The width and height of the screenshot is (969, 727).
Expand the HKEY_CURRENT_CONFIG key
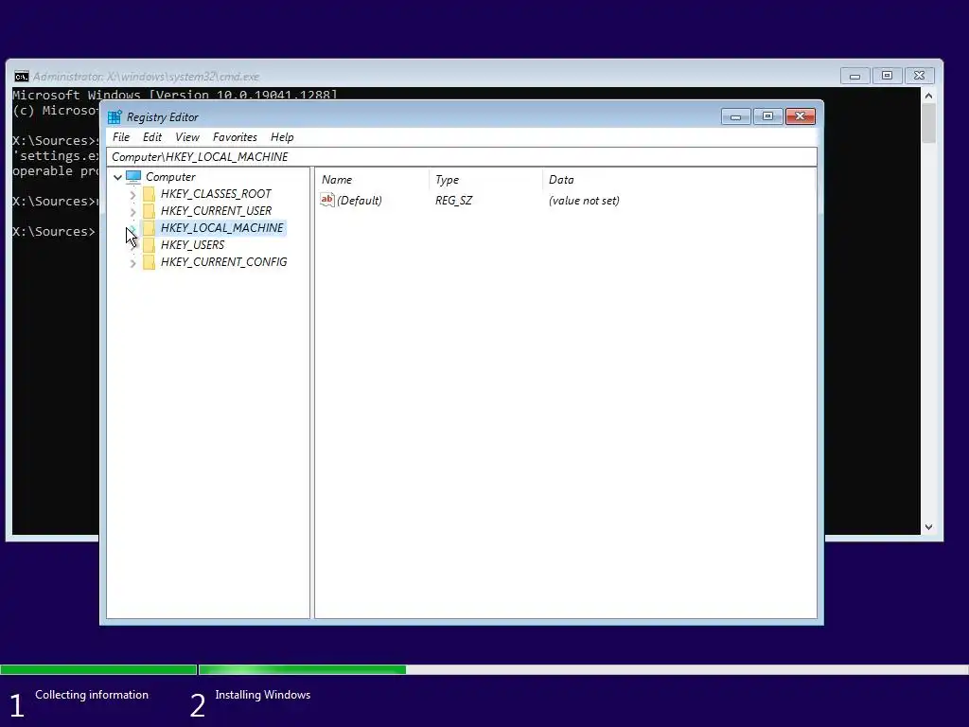coord(132,263)
